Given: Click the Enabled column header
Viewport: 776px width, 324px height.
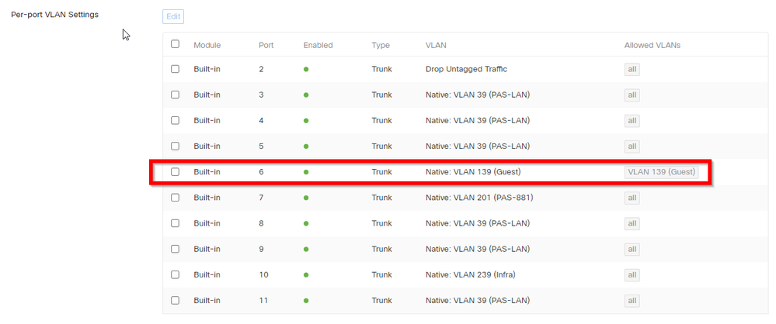Looking at the screenshot, I should coord(318,45).
